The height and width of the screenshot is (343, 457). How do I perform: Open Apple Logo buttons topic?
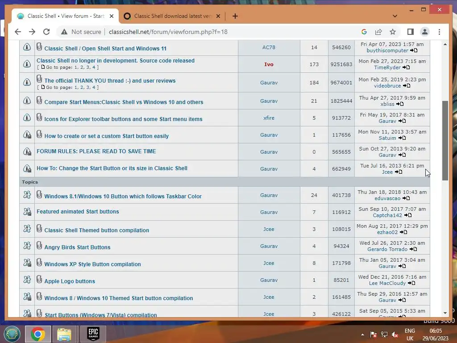click(69, 281)
